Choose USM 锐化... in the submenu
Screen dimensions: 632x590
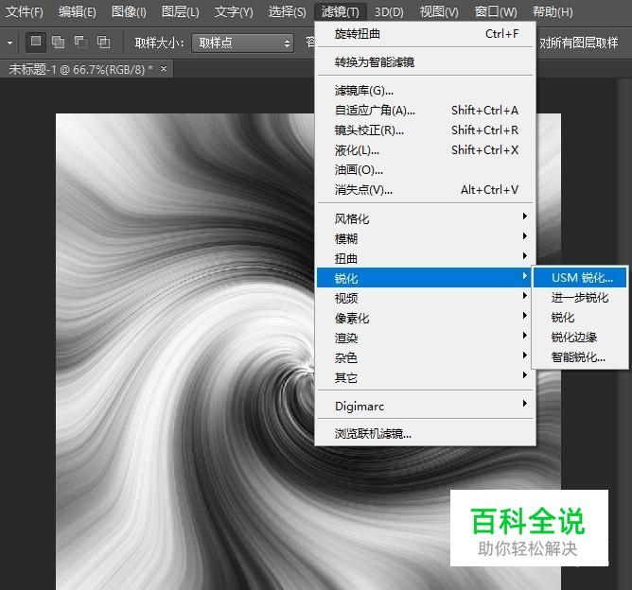(580, 278)
